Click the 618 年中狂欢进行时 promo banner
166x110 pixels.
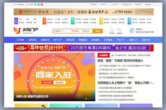pyautogui.click(x=84, y=48)
